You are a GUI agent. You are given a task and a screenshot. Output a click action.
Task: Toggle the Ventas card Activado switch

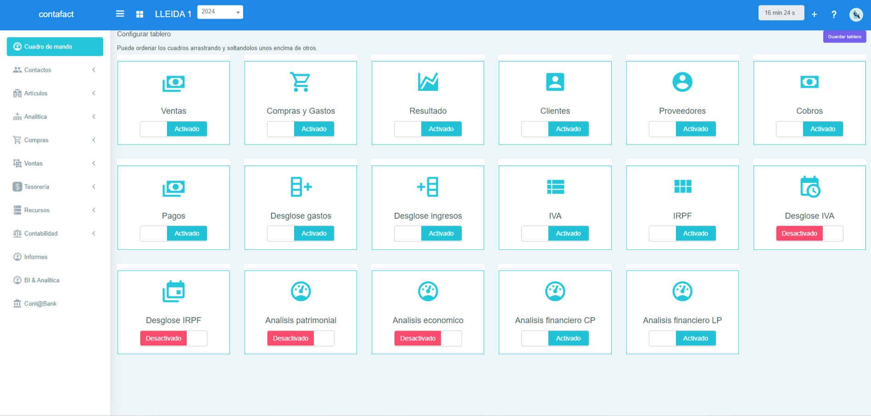173,129
